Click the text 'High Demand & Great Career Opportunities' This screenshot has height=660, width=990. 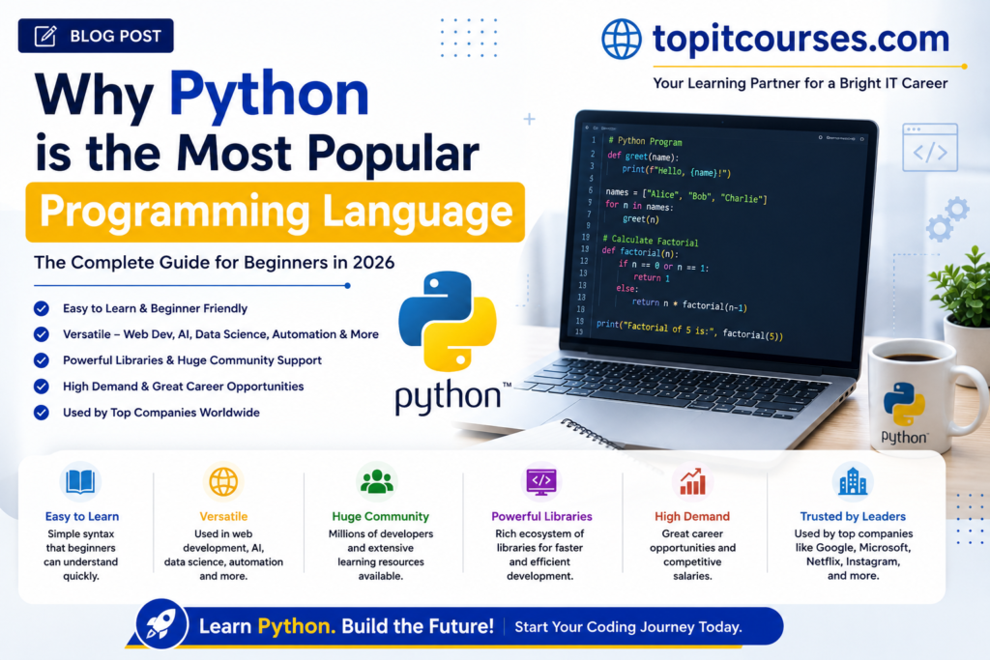click(183, 387)
